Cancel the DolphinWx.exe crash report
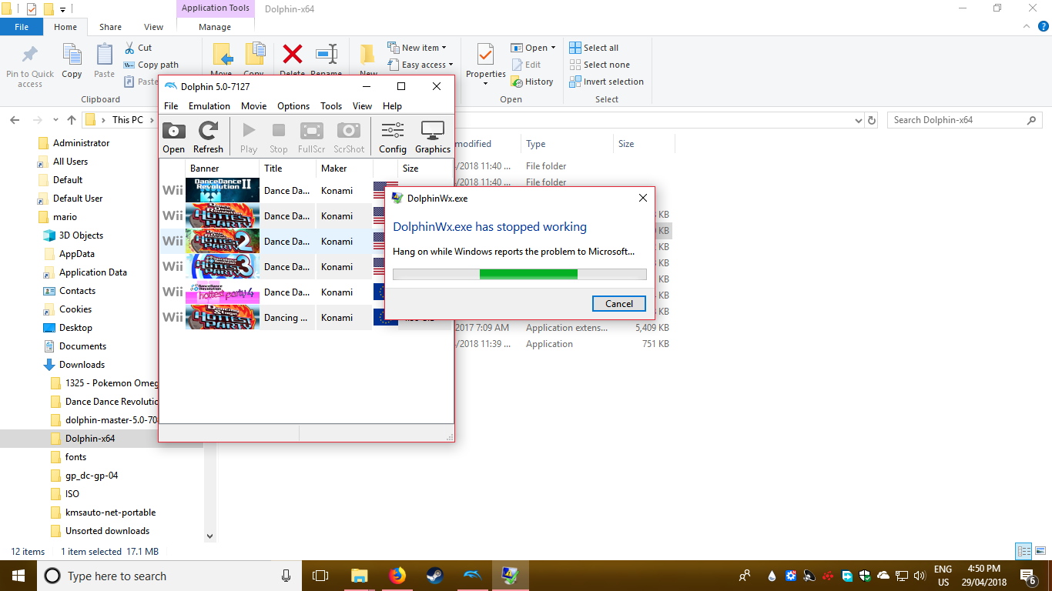Viewport: 1052px width, 591px height. coord(619,303)
